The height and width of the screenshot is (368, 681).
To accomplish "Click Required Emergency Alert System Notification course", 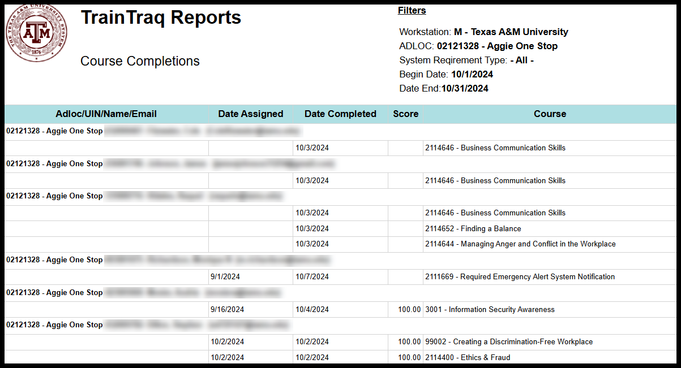I will [520, 277].
